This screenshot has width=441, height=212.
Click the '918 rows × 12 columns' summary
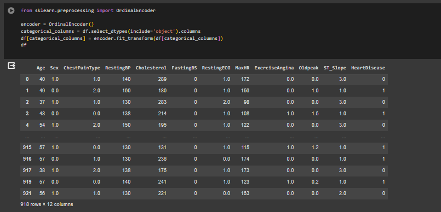click(47, 204)
